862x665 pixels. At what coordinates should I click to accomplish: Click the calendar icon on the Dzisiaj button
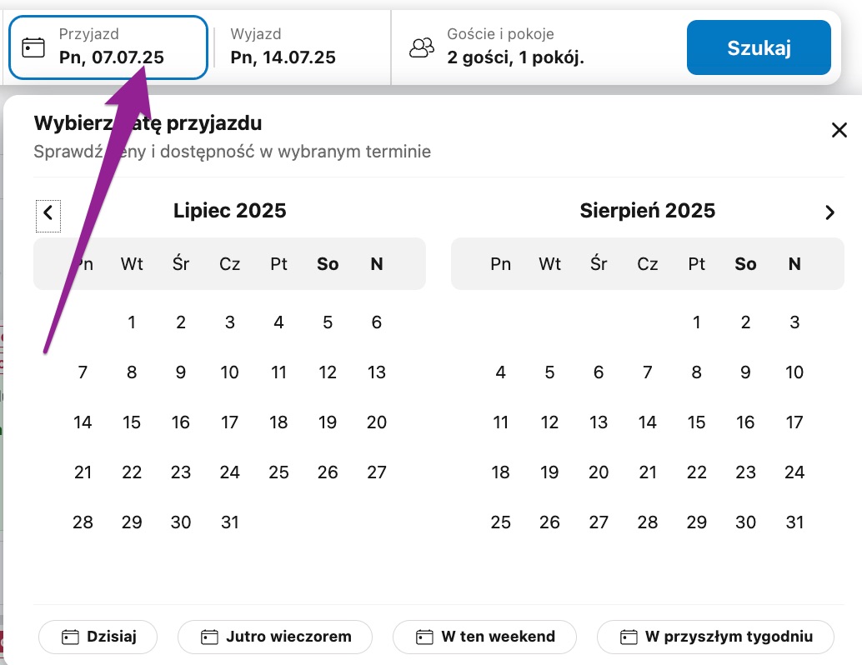[71, 637]
